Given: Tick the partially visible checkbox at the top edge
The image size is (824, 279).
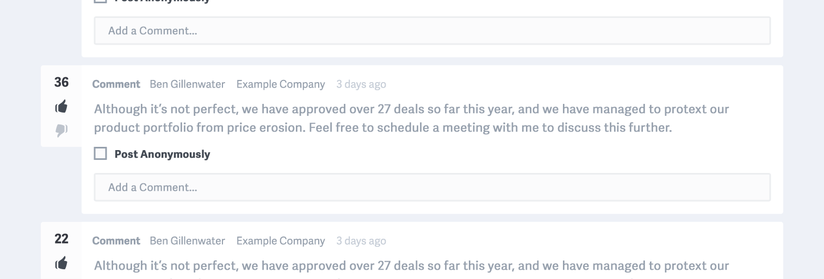Looking at the screenshot, I should 101,1.
